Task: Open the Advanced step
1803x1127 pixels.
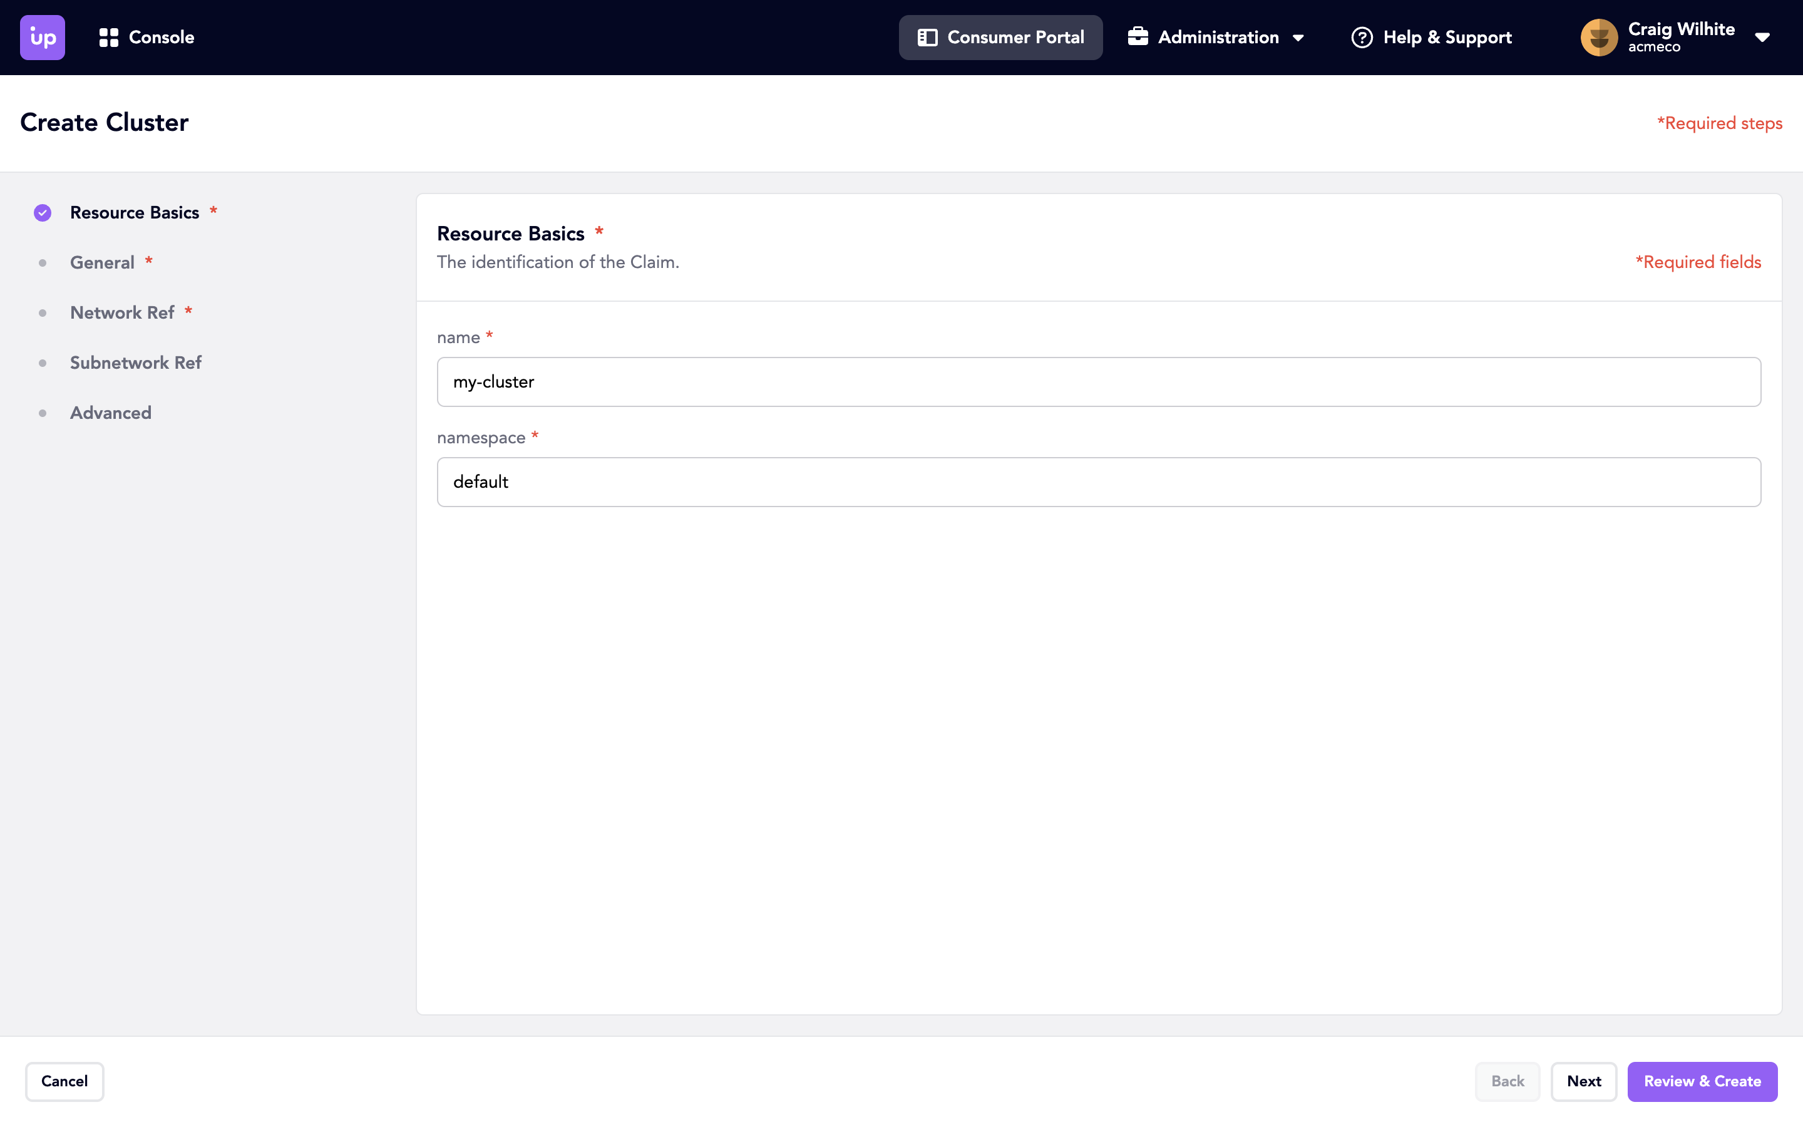Action: (x=110, y=413)
